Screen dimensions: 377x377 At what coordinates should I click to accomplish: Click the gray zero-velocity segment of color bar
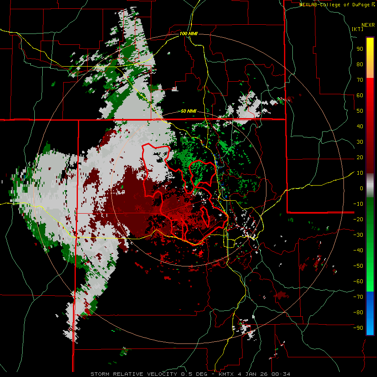tap(370, 185)
